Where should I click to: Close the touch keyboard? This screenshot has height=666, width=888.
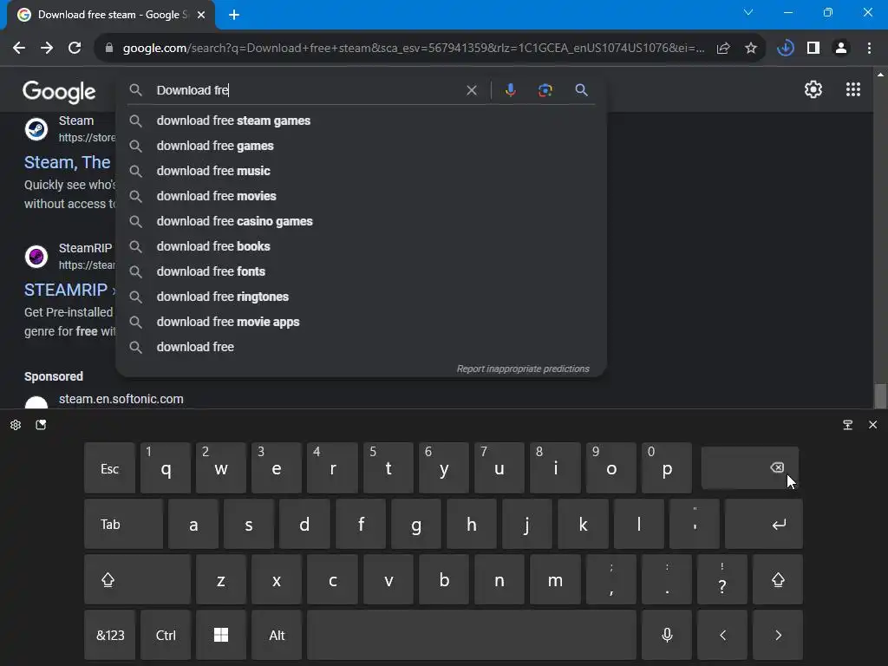(872, 425)
